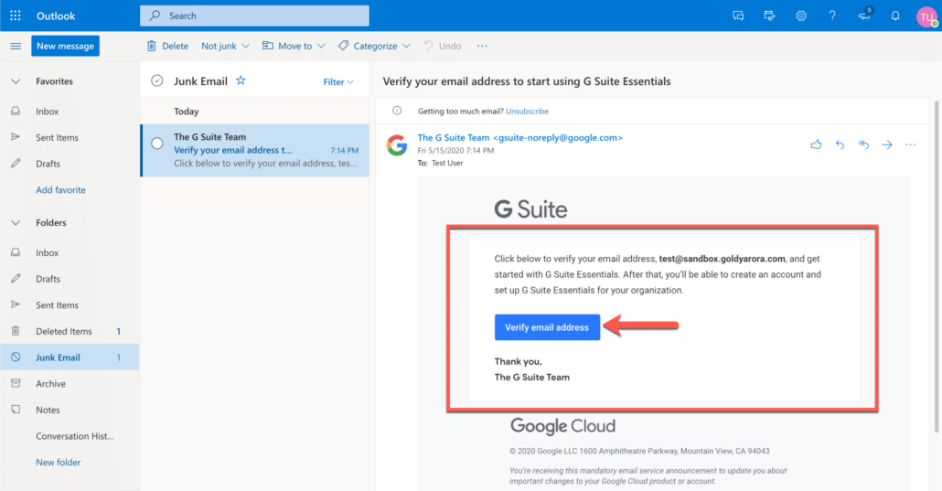Open the TU account avatar
Viewport: 942px width, 491px height.
[x=926, y=16]
